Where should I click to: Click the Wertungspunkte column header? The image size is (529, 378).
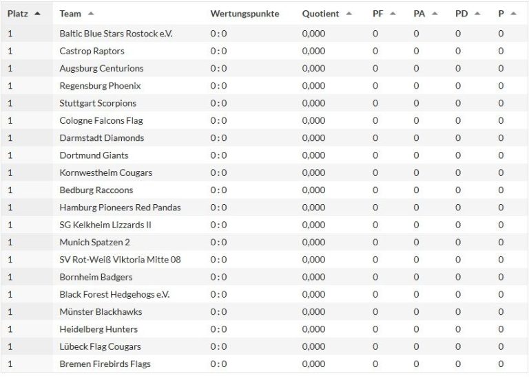coord(245,14)
